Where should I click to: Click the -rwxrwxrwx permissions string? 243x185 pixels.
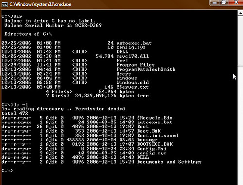click(17, 122)
